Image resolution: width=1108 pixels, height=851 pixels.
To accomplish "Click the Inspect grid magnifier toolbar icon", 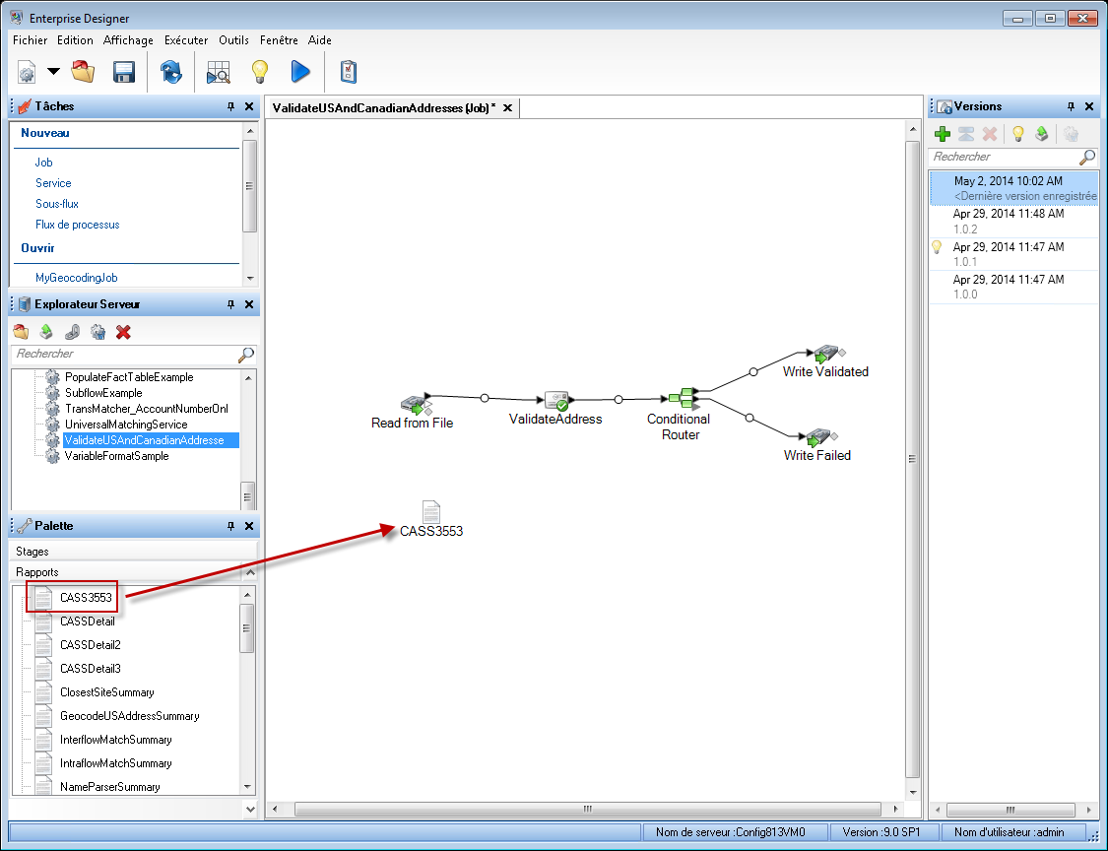I will tap(218, 72).
